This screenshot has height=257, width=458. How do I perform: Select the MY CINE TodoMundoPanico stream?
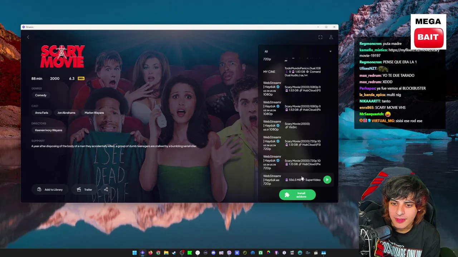tap(297, 72)
